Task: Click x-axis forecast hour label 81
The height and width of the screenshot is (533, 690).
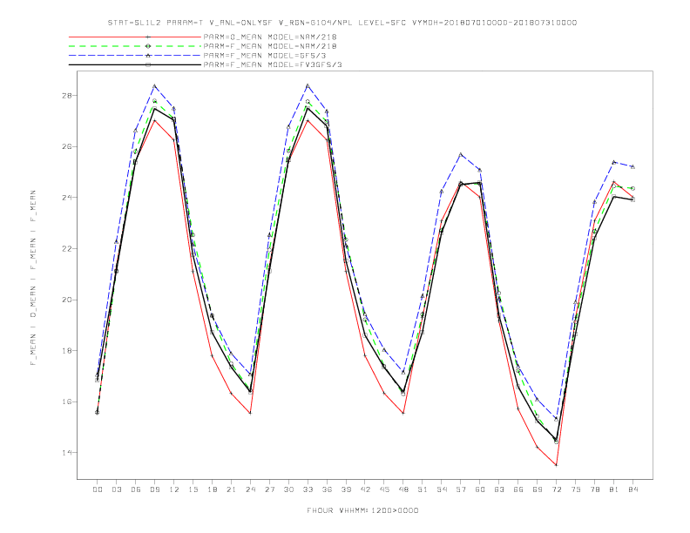Action: coord(614,489)
